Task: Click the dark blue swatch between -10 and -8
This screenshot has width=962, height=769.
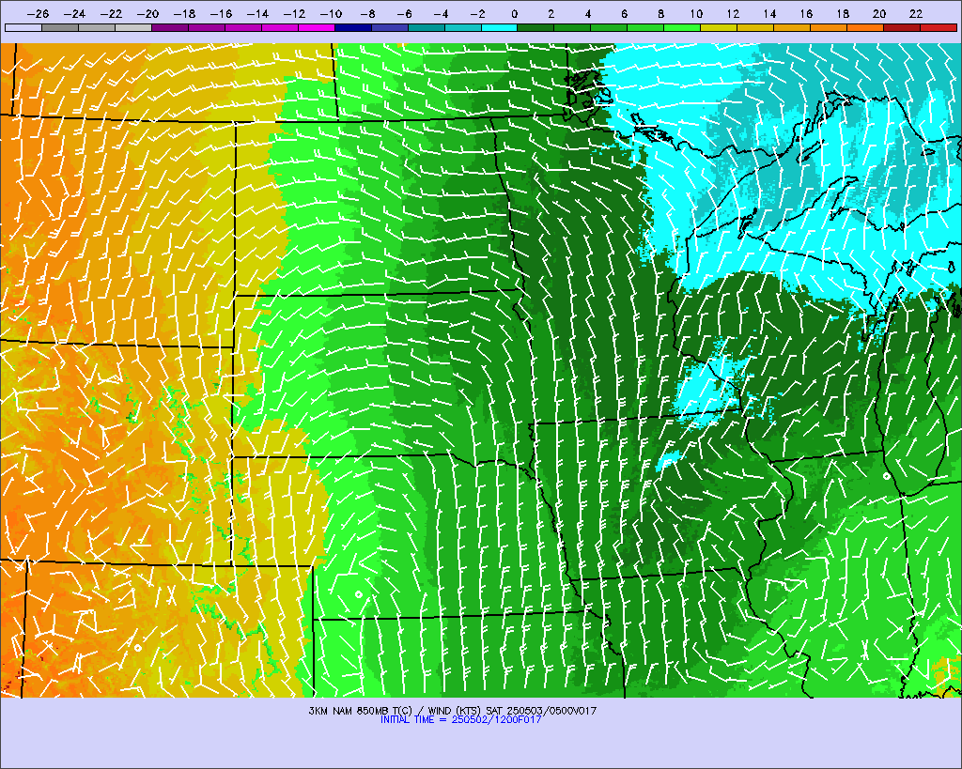Action: point(353,27)
